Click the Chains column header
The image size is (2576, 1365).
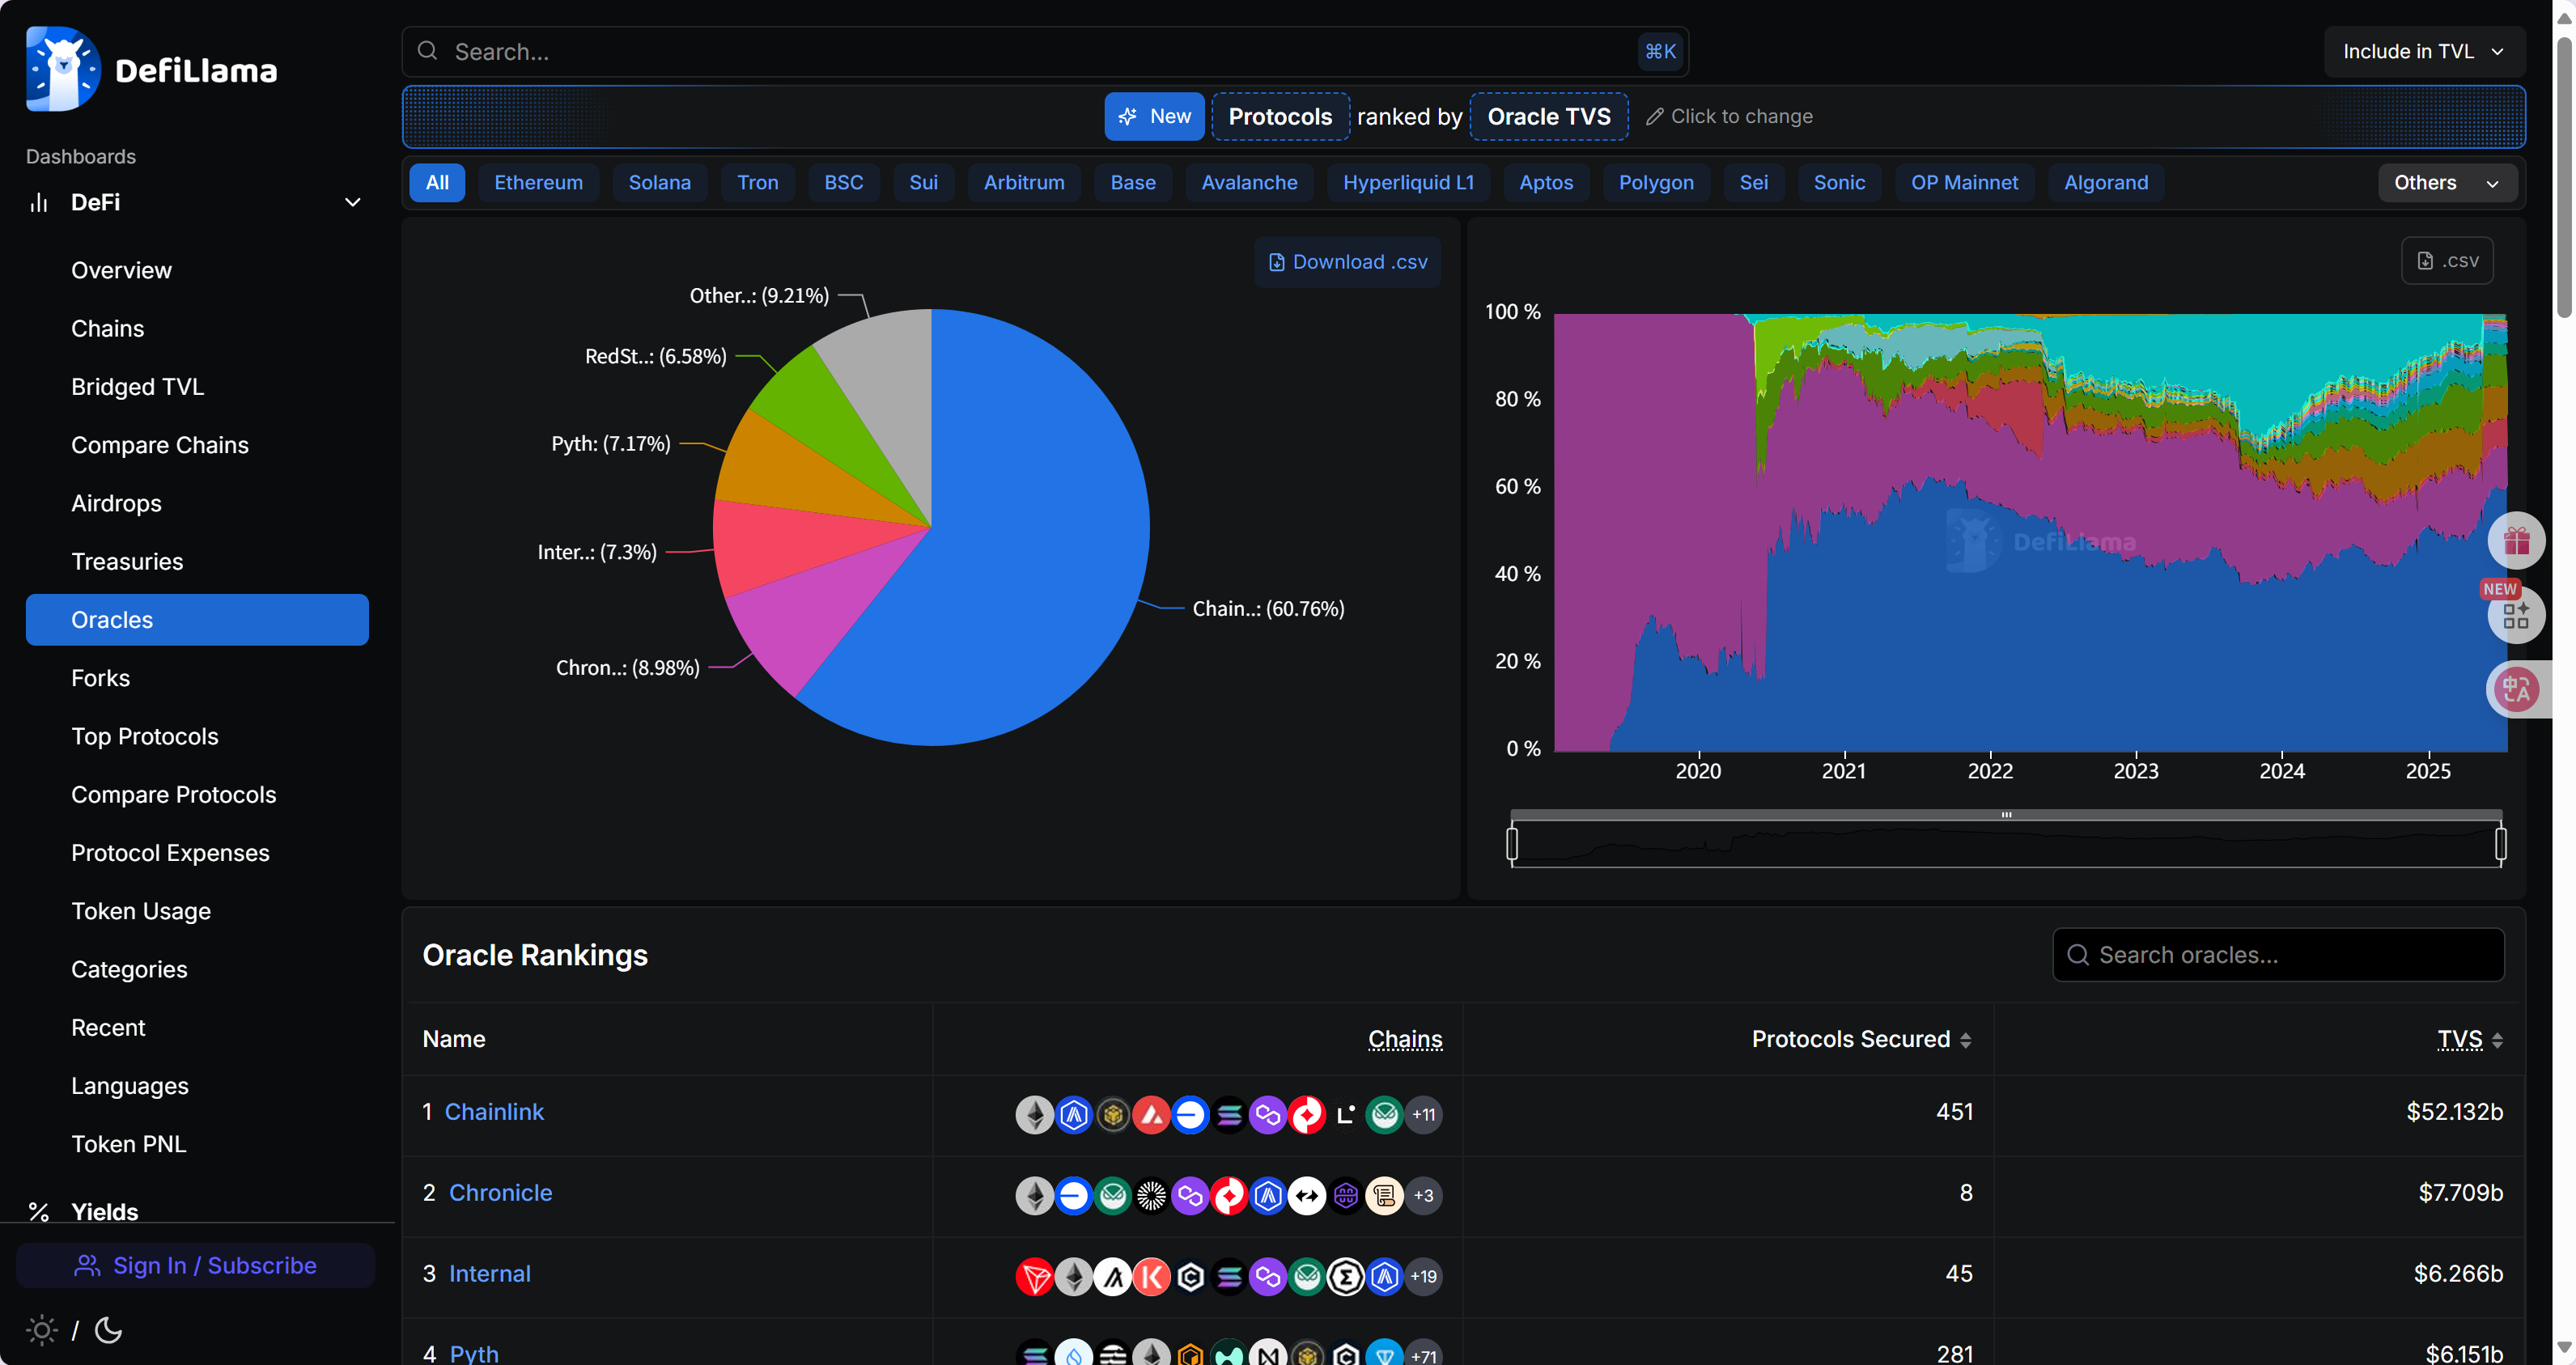point(1405,1039)
